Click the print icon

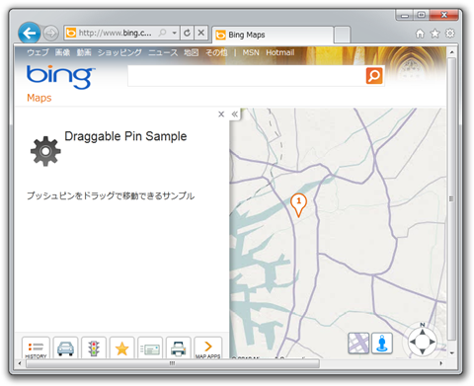click(179, 347)
